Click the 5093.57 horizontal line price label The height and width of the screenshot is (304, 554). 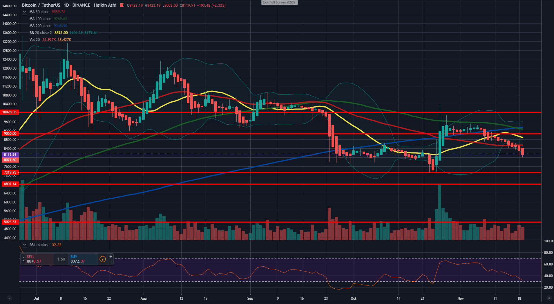point(10,222)
